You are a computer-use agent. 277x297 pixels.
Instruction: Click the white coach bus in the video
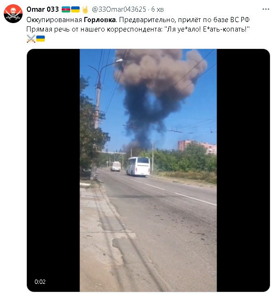138,167
